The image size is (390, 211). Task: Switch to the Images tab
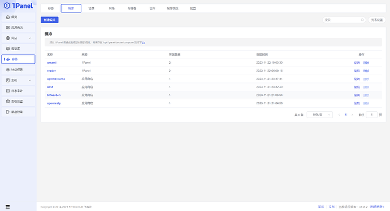(x=91, y=8)
